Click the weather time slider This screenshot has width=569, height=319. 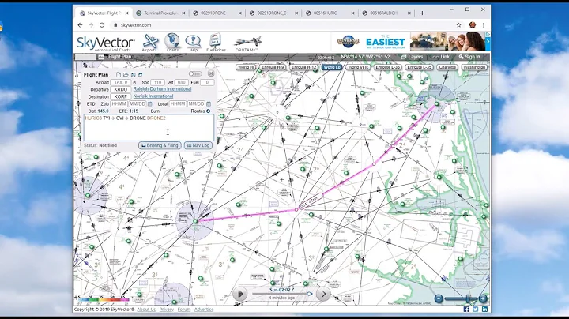[281, 294]
